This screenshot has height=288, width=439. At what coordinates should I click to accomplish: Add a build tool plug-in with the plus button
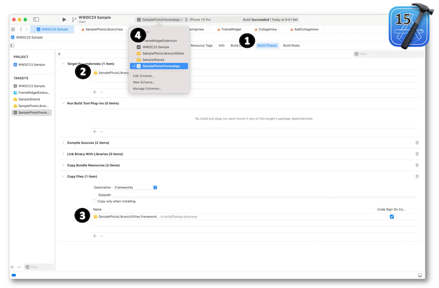pos(95,131)
